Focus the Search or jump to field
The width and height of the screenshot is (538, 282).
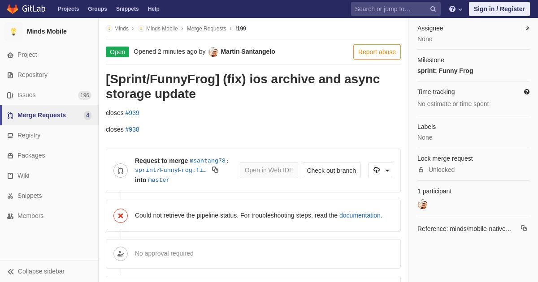pyautogui.click(x=395, y=9)
